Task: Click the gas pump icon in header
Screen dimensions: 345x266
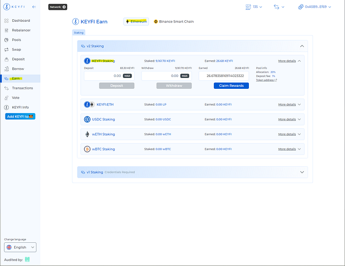Action: click(248, 7)
